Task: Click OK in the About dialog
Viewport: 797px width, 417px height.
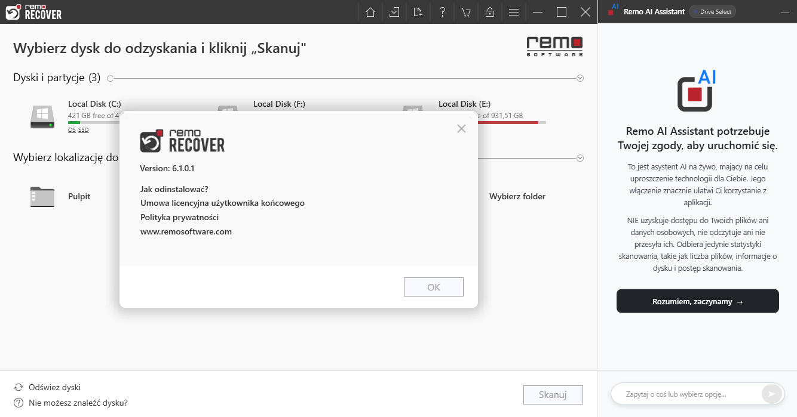Action: pyautogui.click(x=434, y=287)
